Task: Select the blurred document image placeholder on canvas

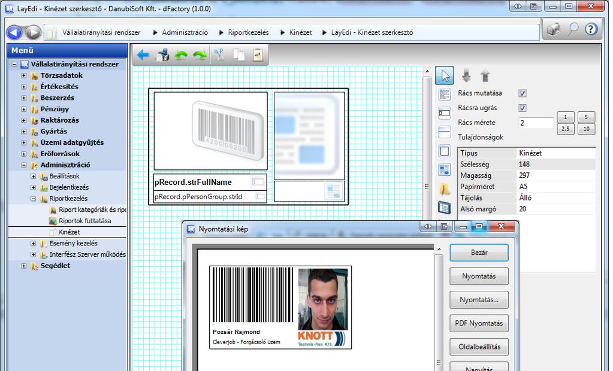Action: tap(309, 136)
